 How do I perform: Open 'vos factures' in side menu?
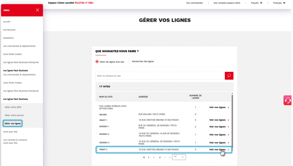[x=9, y=30]
